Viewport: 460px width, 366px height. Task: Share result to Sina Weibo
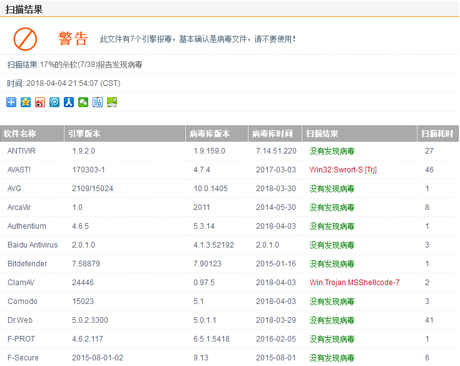pyautogui.click(x=40, y=102)
